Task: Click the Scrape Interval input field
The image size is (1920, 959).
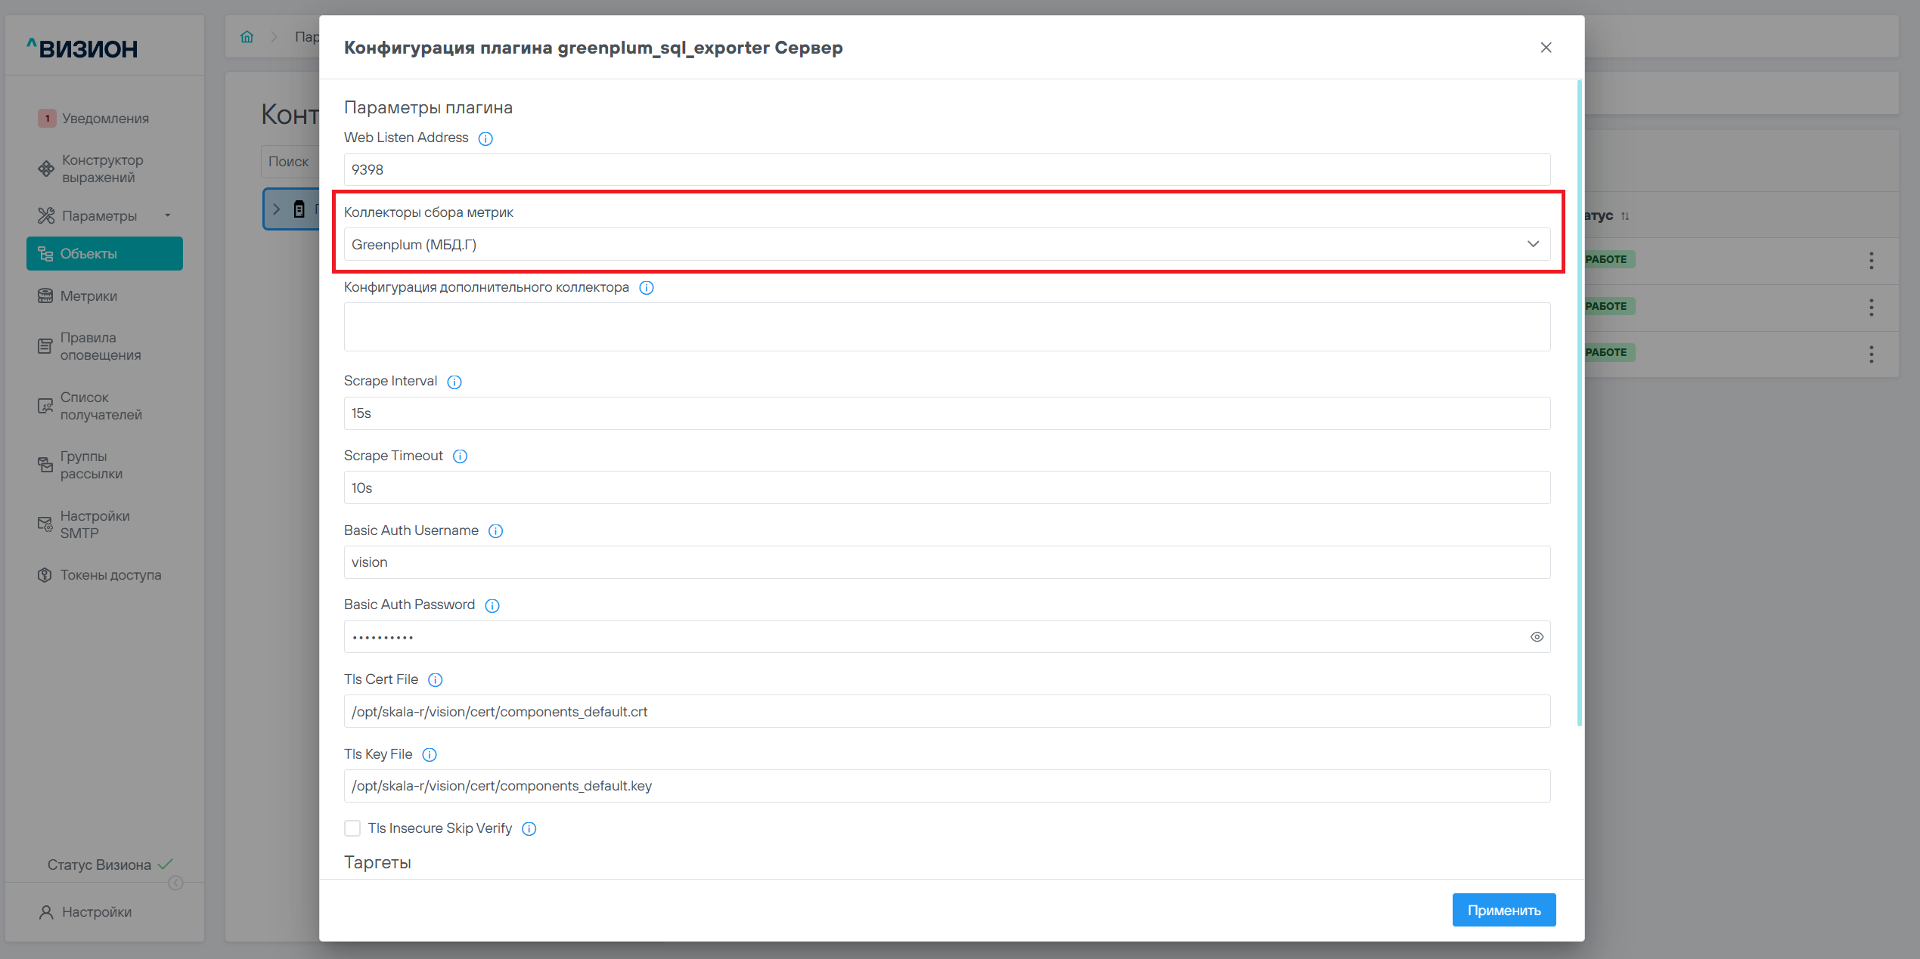Action: (945, 413)
